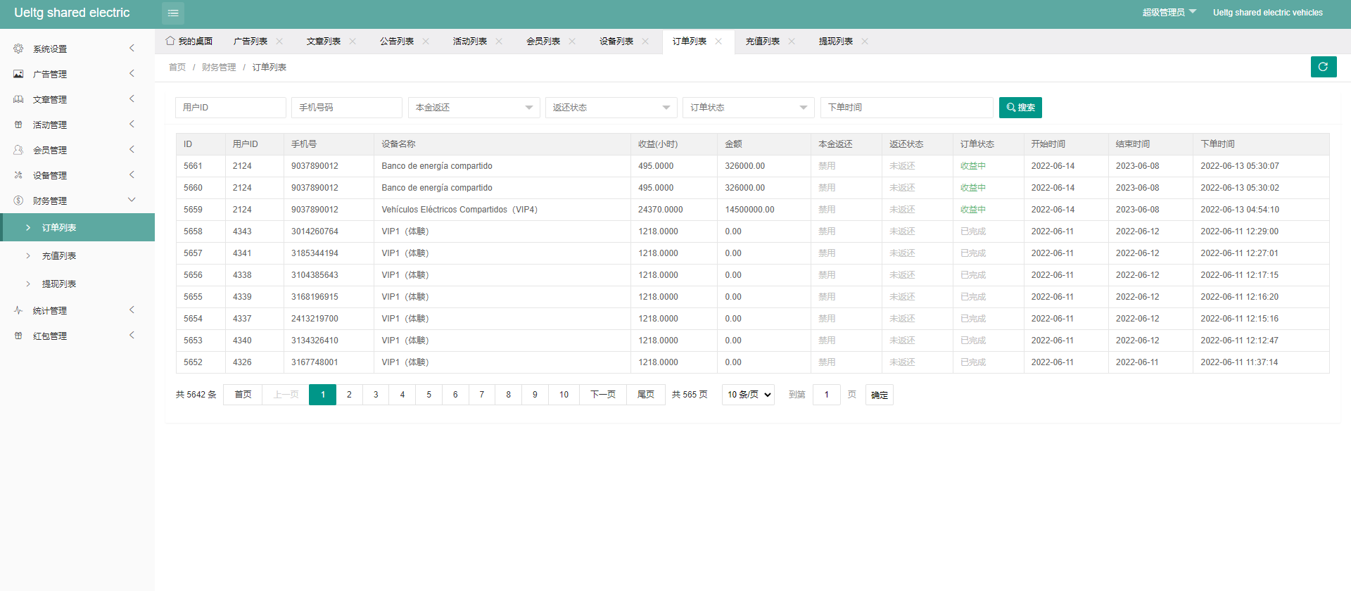Click the statistics management pulse icon
Viewport: 1351px width, 591px height.
(18, 310)
